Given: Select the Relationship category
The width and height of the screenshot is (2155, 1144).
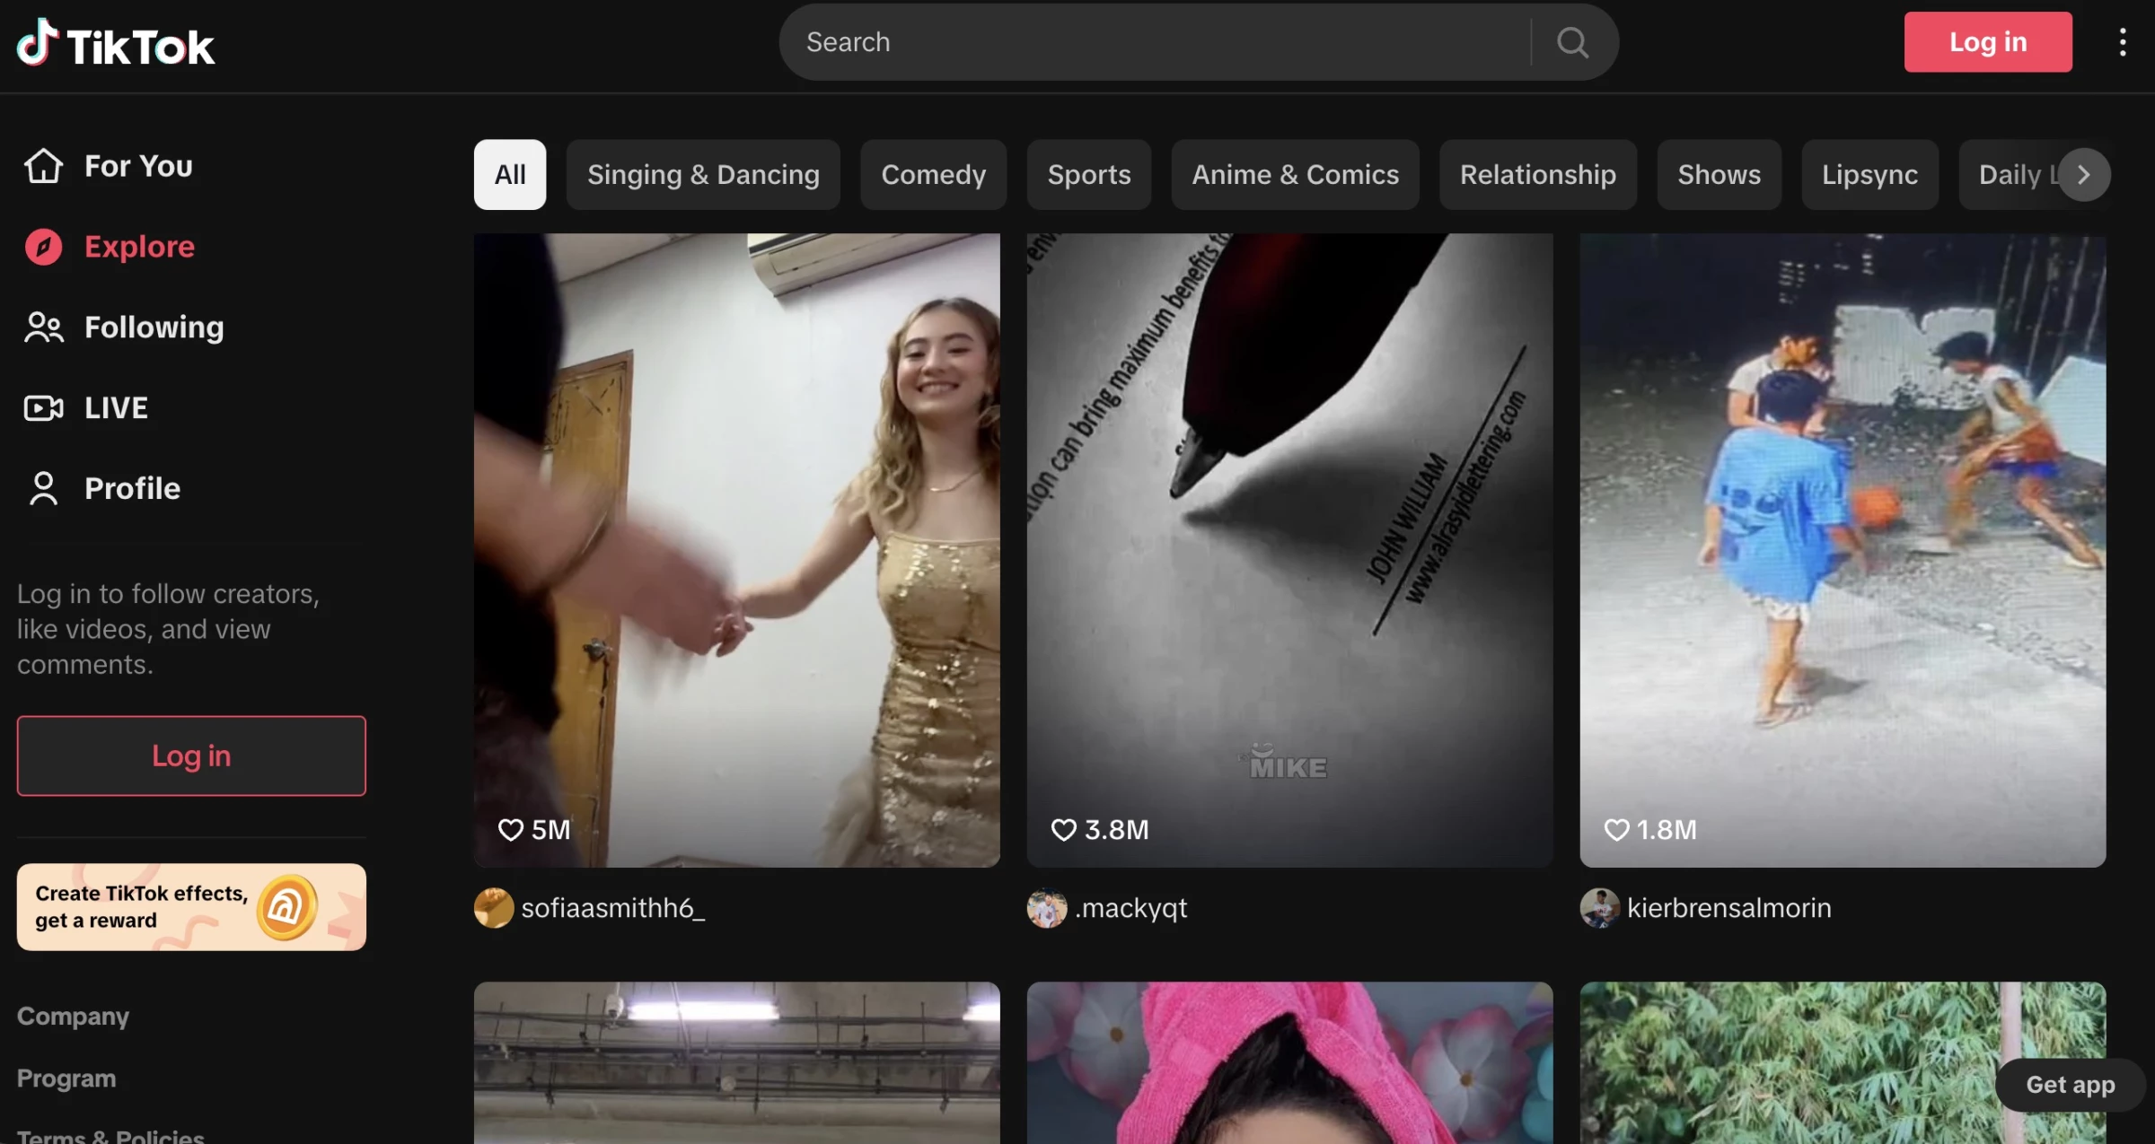Looking at the screenshot, I should pos(1538,174).
